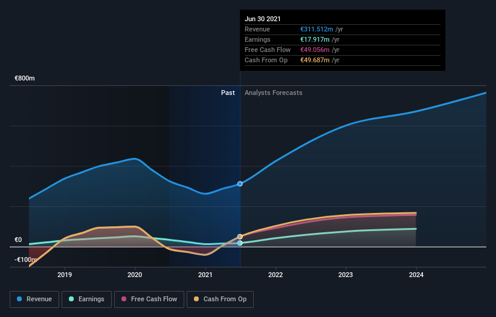This screenshot has width=496, height=317.
Task: Click the Jun 30 2021 tooltip date
Action: click(x=263, y=19)
